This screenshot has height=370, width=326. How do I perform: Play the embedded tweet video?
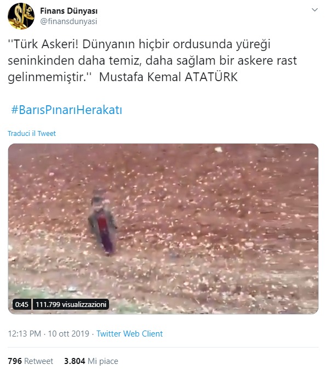pyautogui.click(x=163, y=229)
